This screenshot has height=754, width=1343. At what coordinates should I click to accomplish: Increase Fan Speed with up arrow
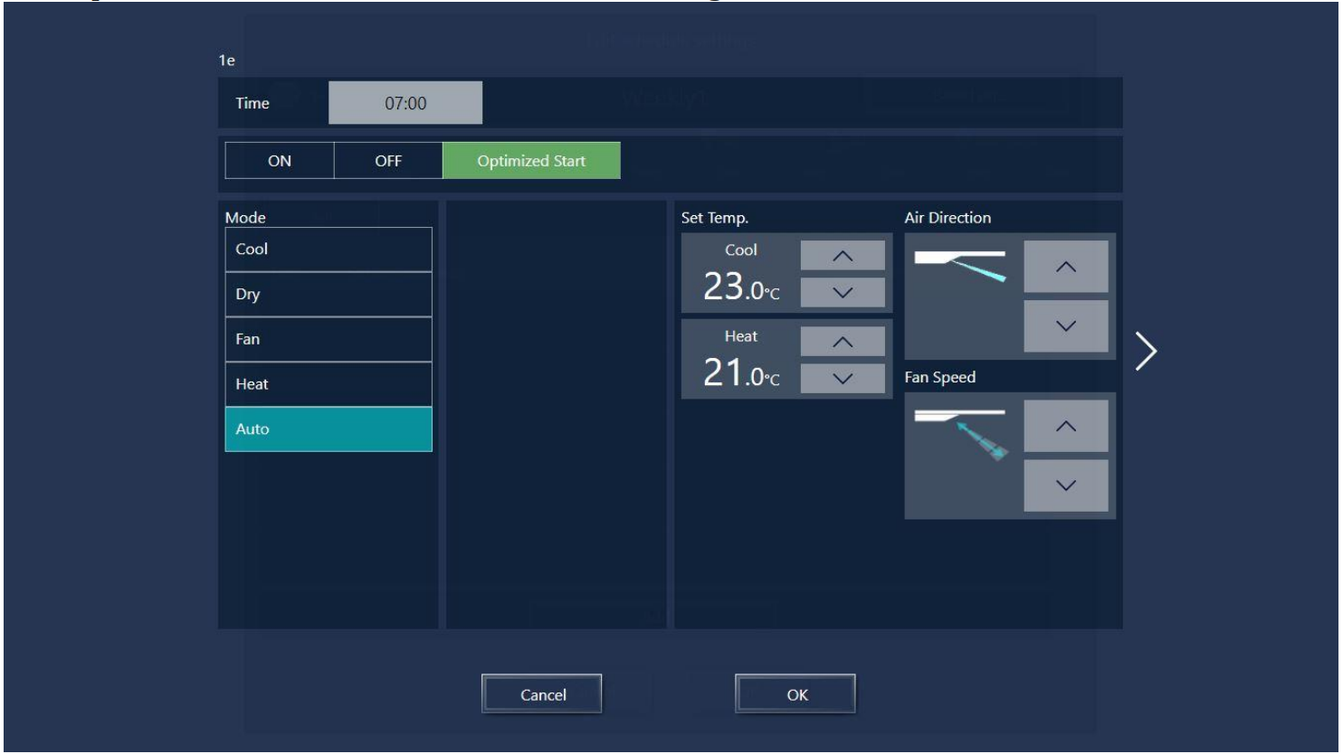(1065, 426)
